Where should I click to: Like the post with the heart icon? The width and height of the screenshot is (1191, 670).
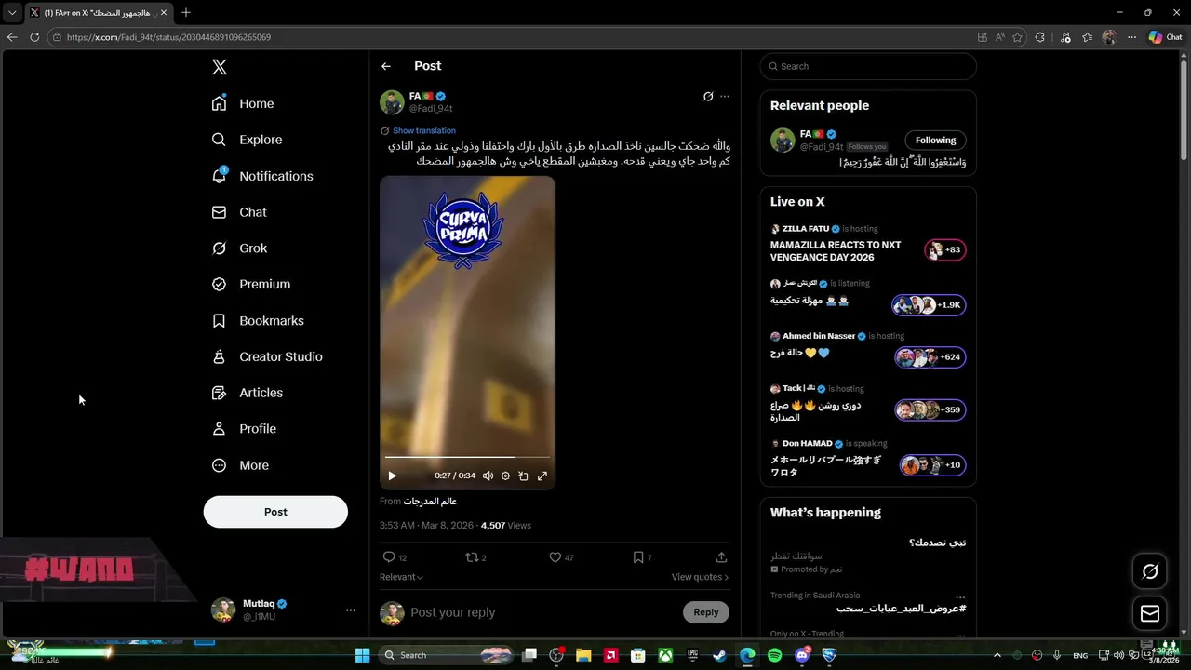555,557
